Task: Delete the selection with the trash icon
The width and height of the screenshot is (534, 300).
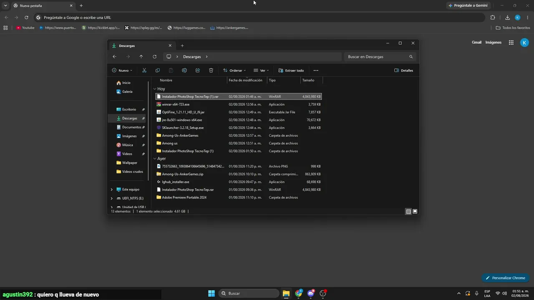Action: [x=211, y=70]
